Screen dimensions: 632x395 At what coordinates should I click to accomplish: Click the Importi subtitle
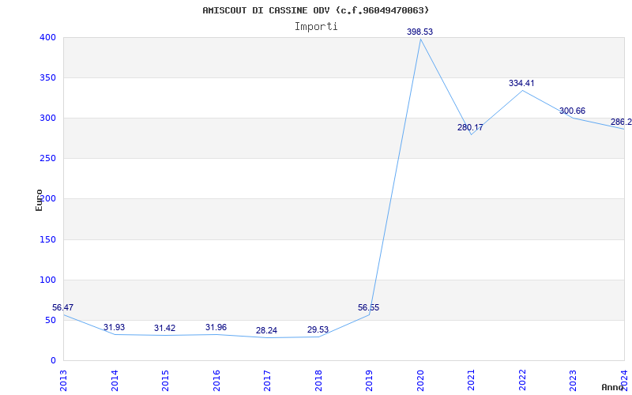click(x=316, y=27)
